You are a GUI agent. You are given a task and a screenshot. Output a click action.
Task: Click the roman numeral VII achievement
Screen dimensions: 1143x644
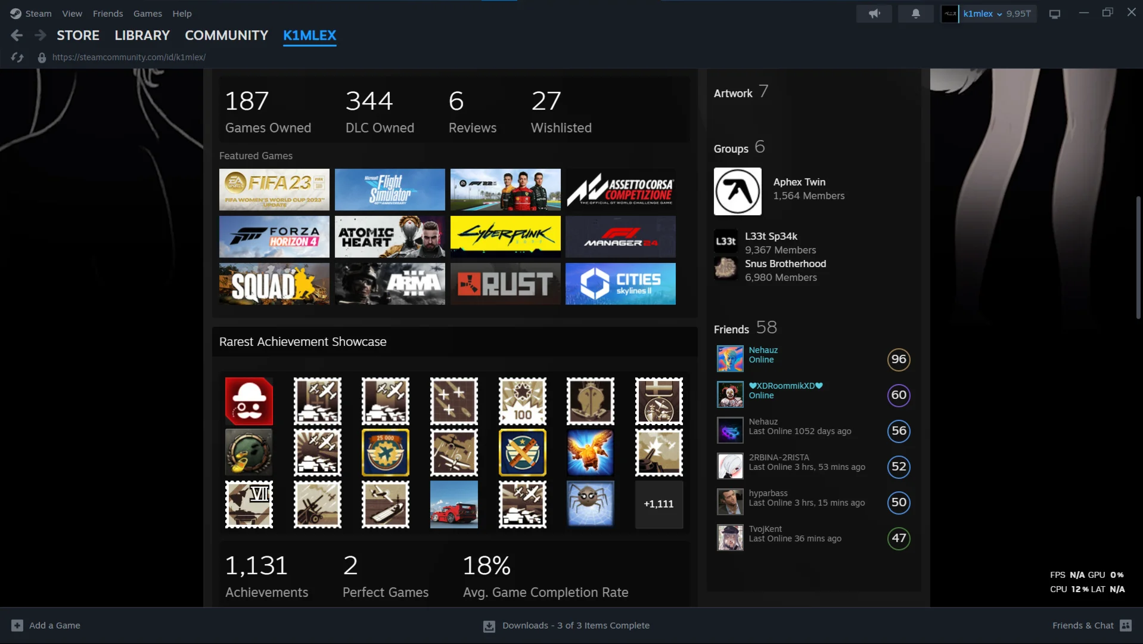pyautogui.click(x=249, y=504)
